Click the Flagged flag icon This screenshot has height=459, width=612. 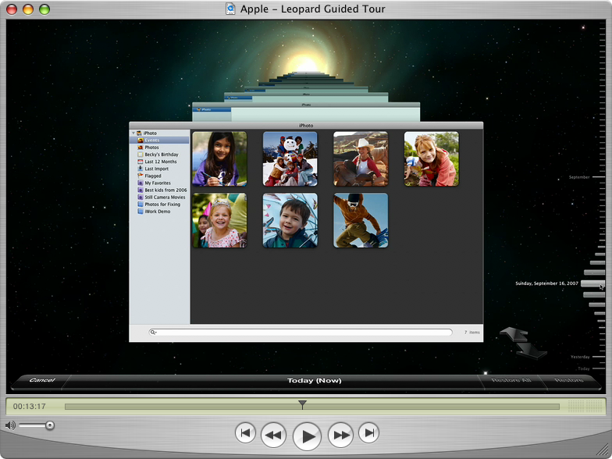click(141, 176)
